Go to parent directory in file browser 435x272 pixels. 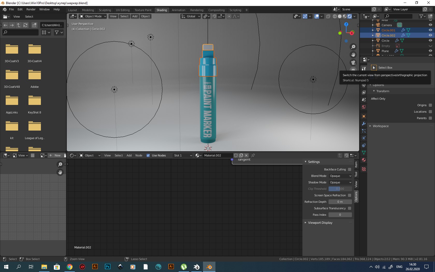click(x=19, y=25)
